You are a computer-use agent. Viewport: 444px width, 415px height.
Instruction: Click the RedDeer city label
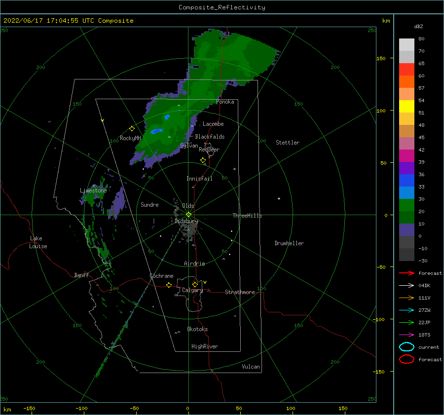pyautogui.click(x=209, y=150)
